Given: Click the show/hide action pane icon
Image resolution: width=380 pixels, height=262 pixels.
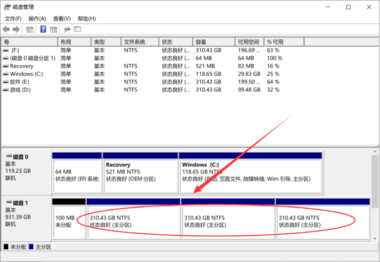Looking at the screenshot, I should [x=53, y=29].
